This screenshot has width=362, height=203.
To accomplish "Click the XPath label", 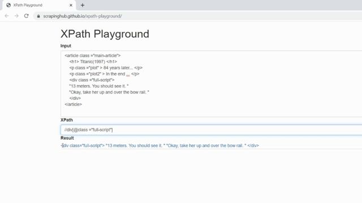I will (67, 120).
